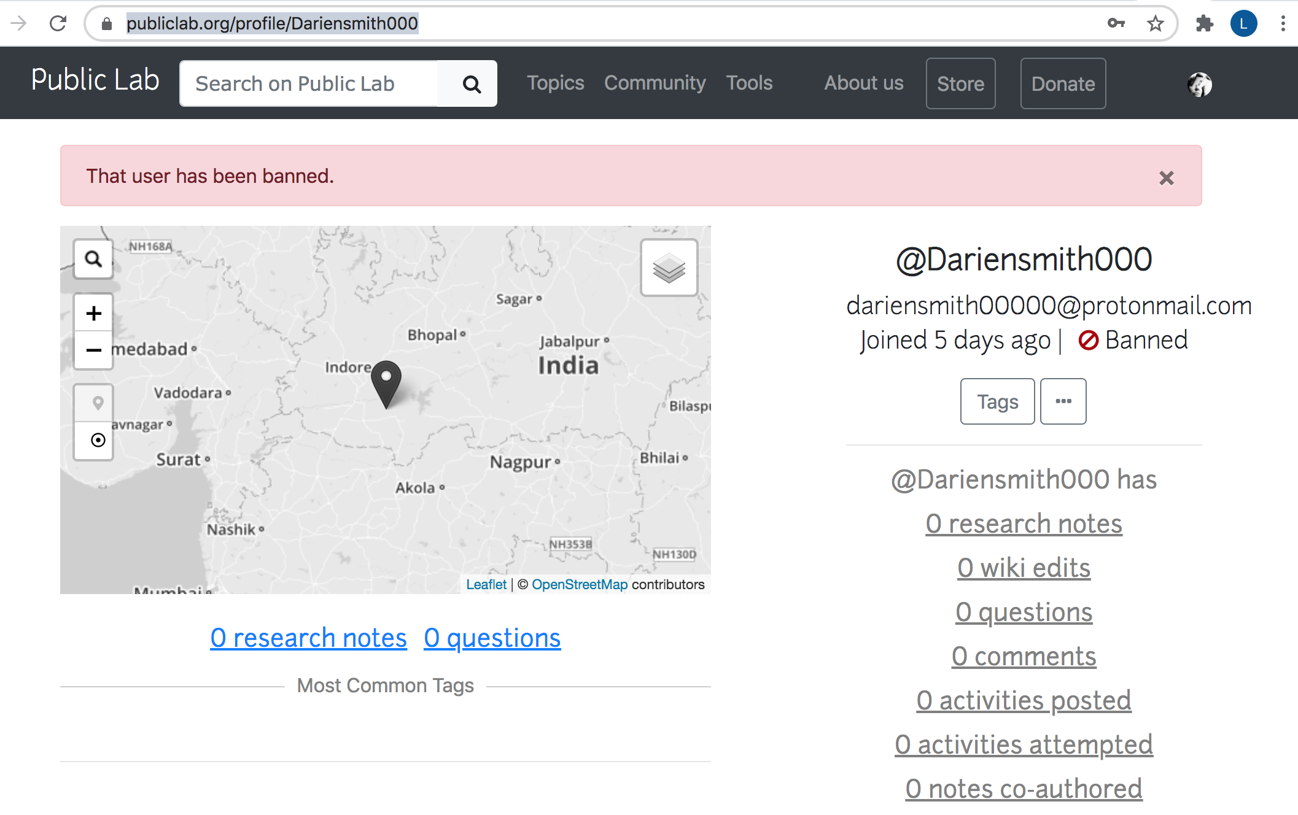Dismiss the banned user alert
Image resolution: width=1298 pixels, height=815 pixels.
(x=1166, y=178)
